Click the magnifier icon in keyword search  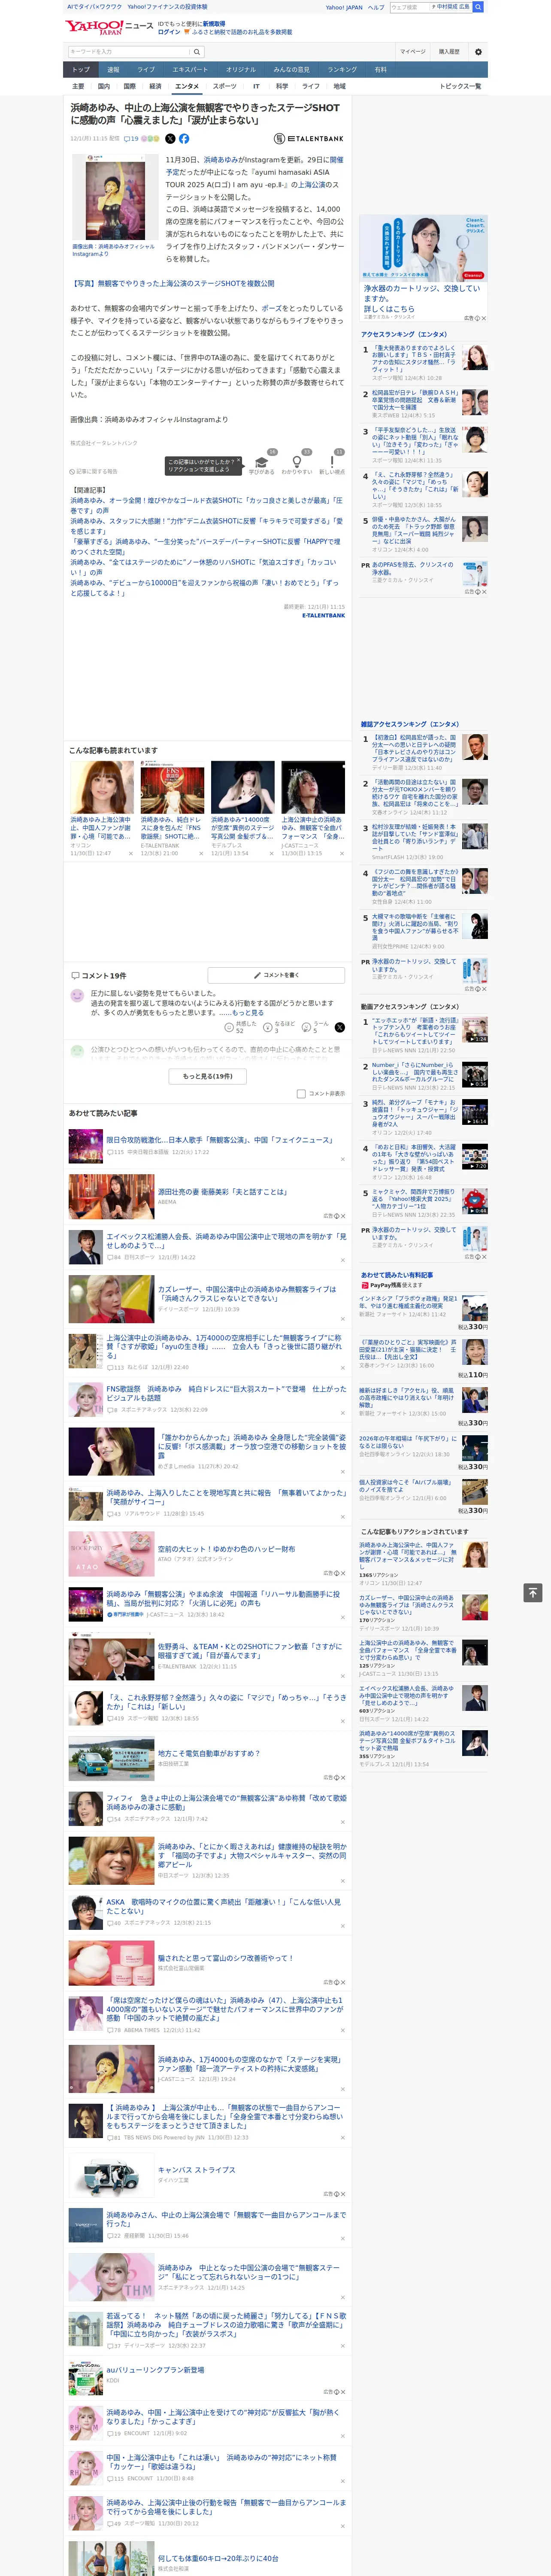coord(197,51)
